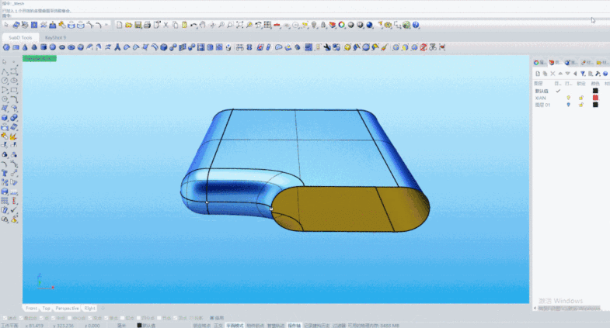Image resolution: width=610 pixels, height=328 pixels.
Task: Switch to the KeyShot 9 toolbar tab
Action: coord(56,37)
